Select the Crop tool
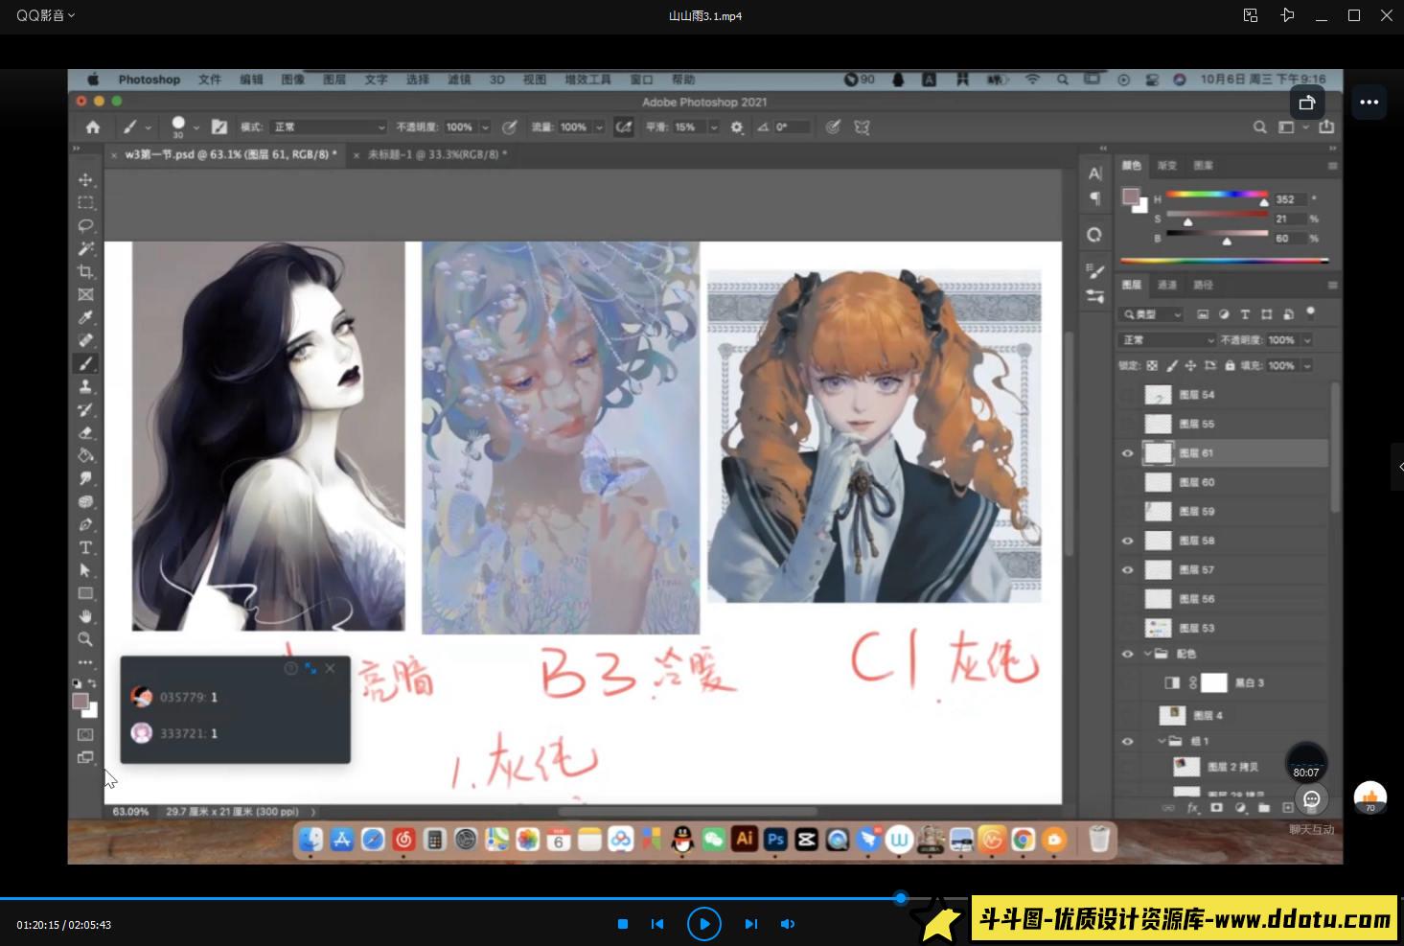Image resolution: width=1404 pixels, height=946 pixels. pos(85,271)
